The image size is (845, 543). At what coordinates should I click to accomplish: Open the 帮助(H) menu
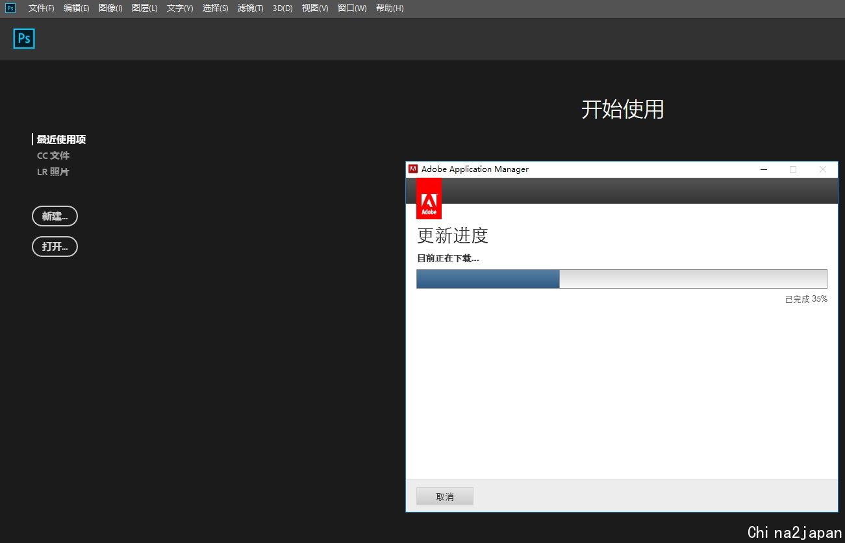[x=390, y=8]
